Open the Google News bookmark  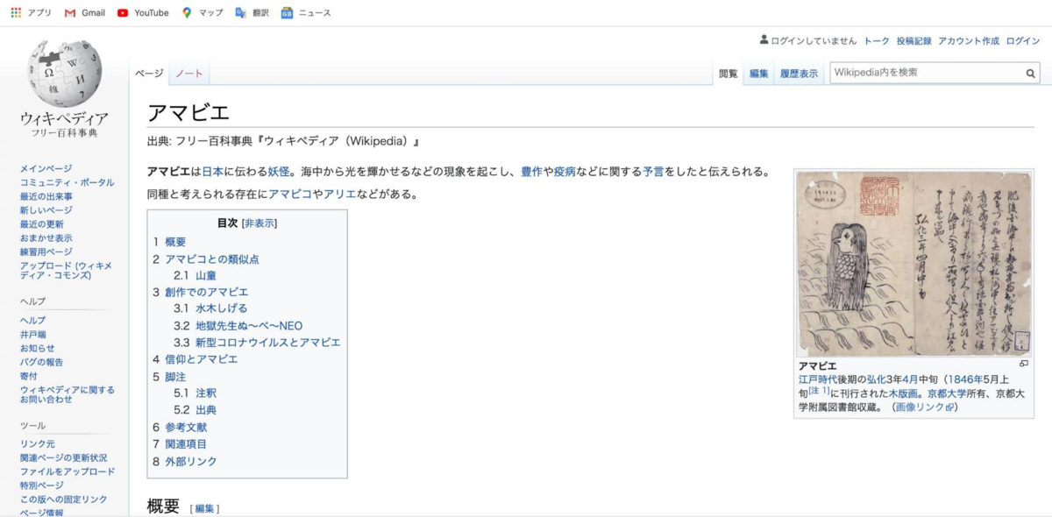(x=306, y=12)
